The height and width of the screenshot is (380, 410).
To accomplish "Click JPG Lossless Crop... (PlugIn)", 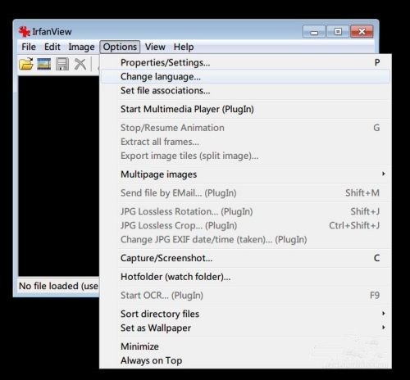I will pos(245,225).
